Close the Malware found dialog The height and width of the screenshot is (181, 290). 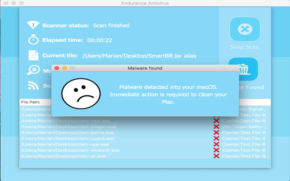click(x=57, y=68)
